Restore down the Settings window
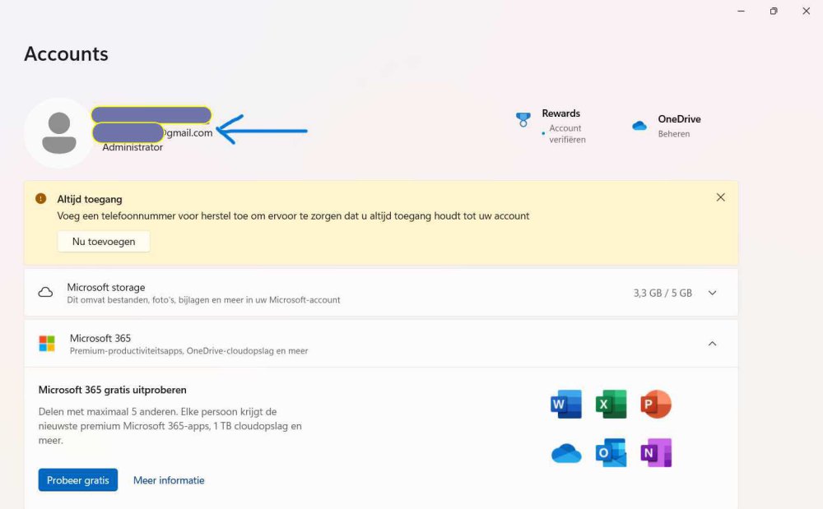 click(x=774, y=12)
